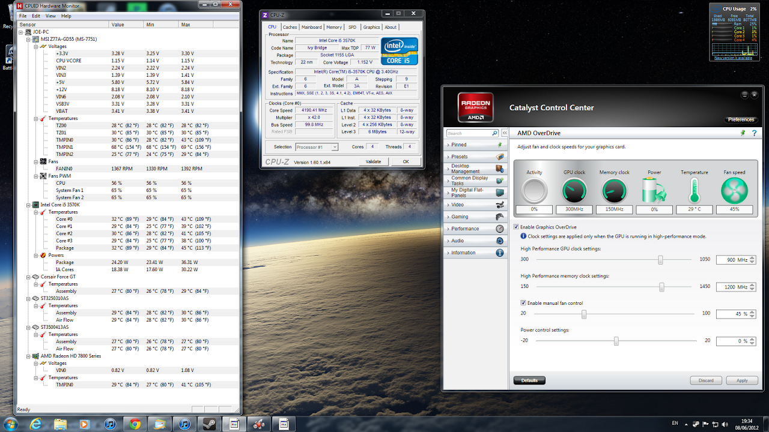769x432 pixels.
Task: Collapse AMD Radeon HD 7800 Series node
Action: coord(28,356)
